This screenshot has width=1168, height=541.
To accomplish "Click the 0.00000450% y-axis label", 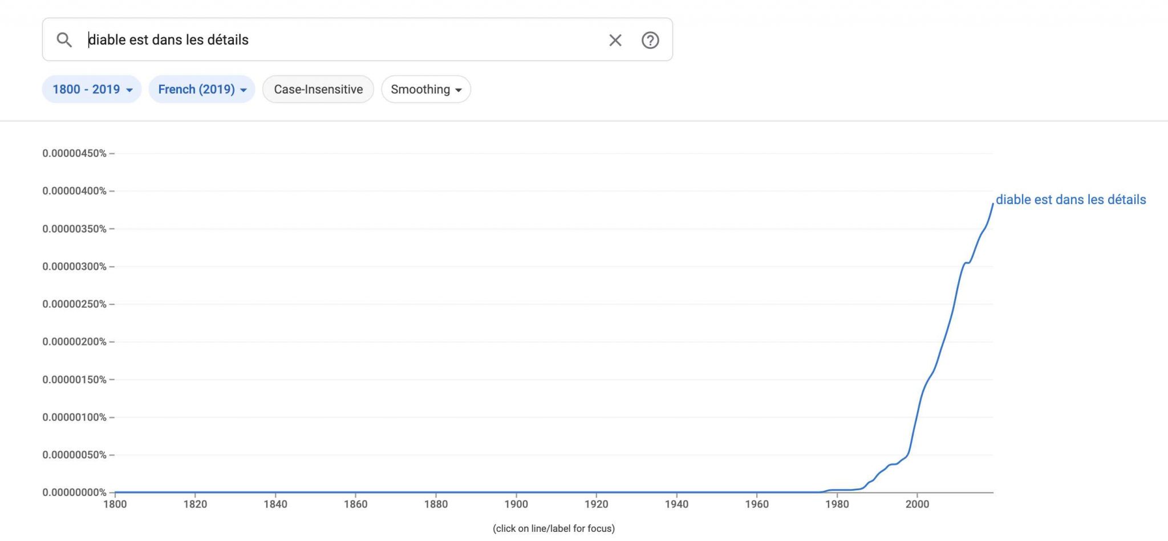I will point(74,153).
